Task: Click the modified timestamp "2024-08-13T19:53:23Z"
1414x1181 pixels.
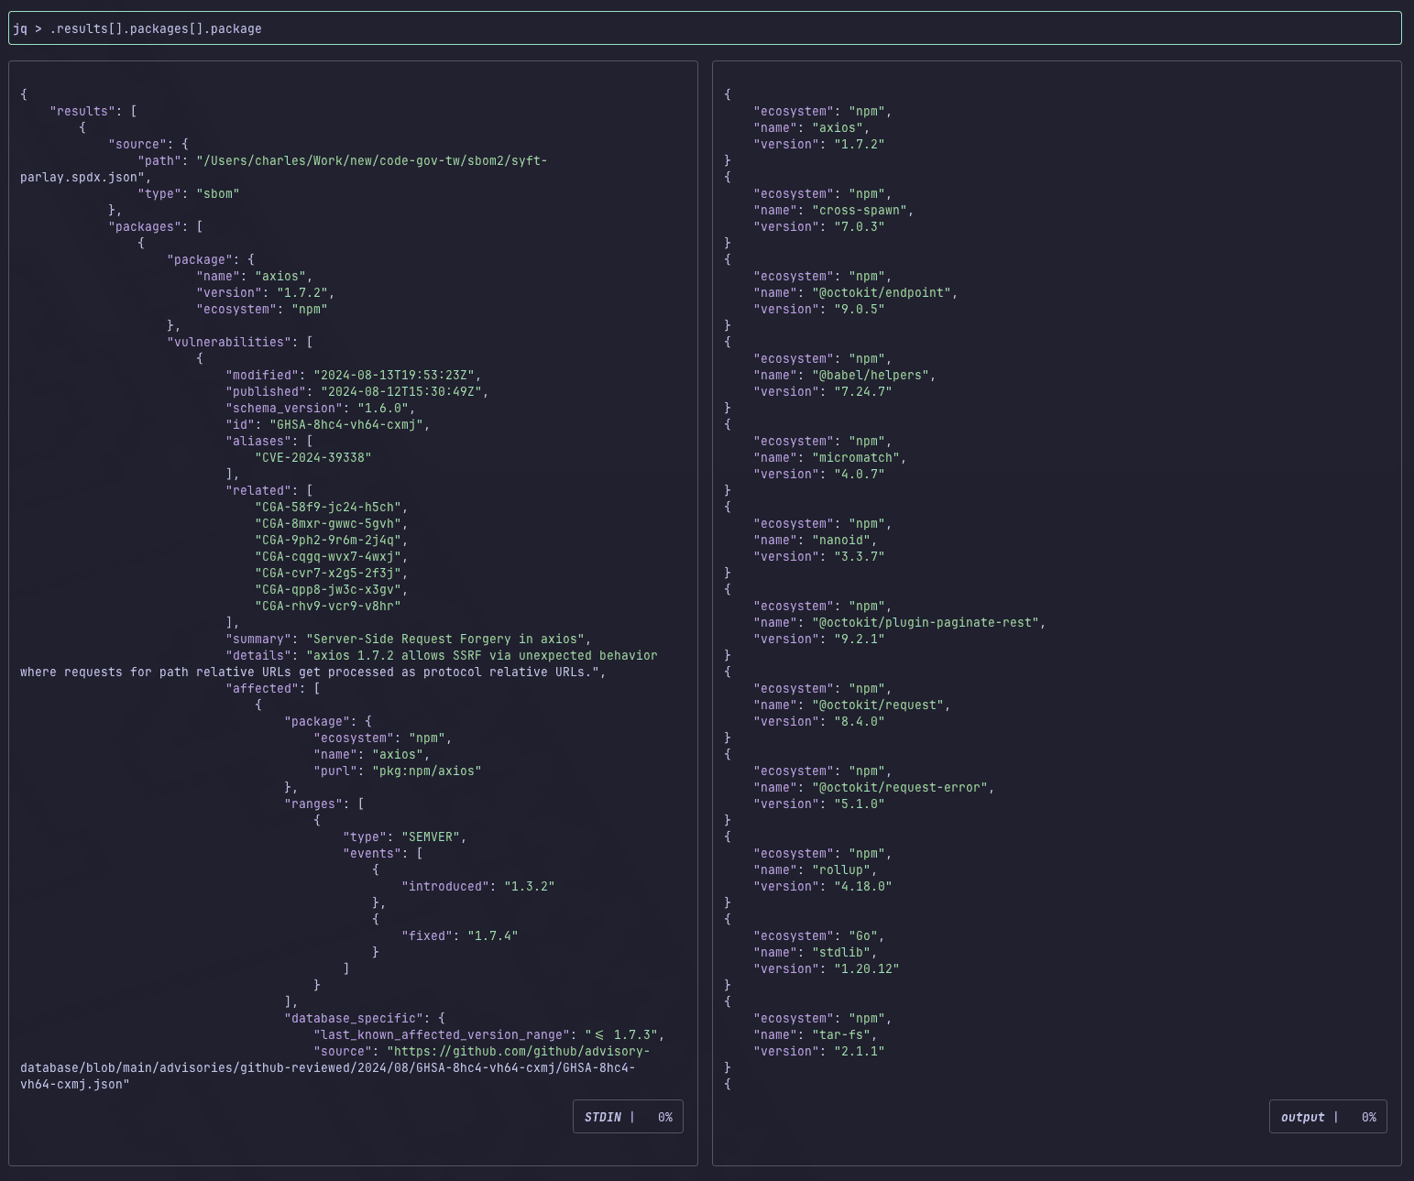Action: coord(394,375)
